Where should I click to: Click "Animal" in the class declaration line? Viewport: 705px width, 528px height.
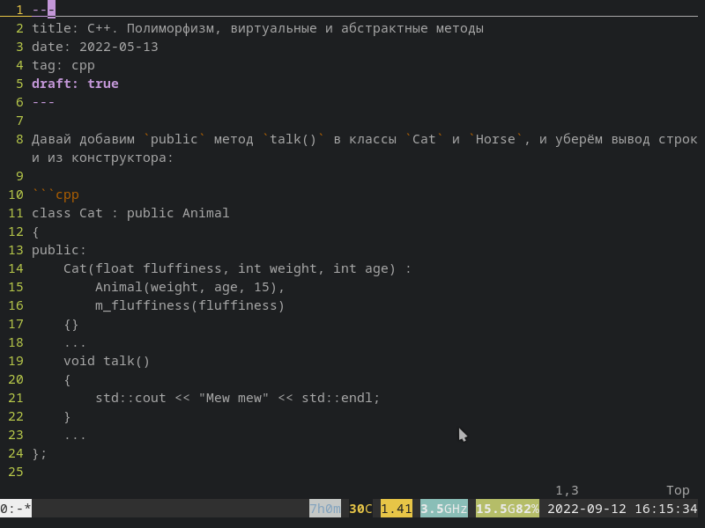coord(206,213)
